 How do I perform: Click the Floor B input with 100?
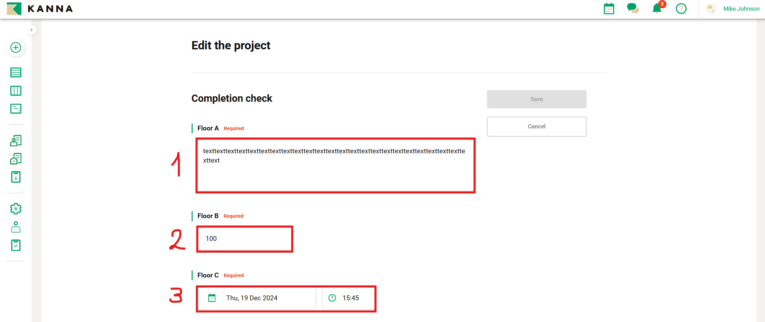pos(245,239)
